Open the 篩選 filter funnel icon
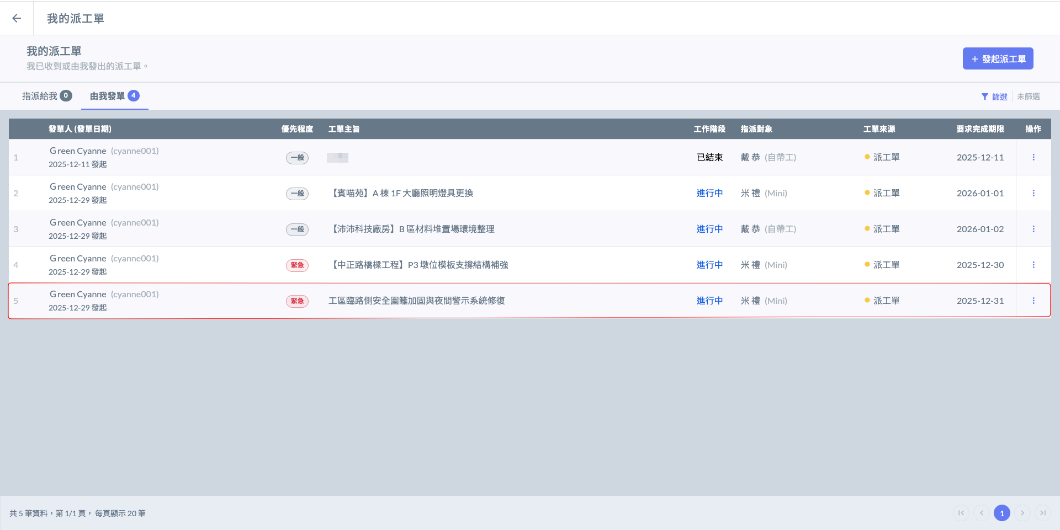 pos(984,97)
